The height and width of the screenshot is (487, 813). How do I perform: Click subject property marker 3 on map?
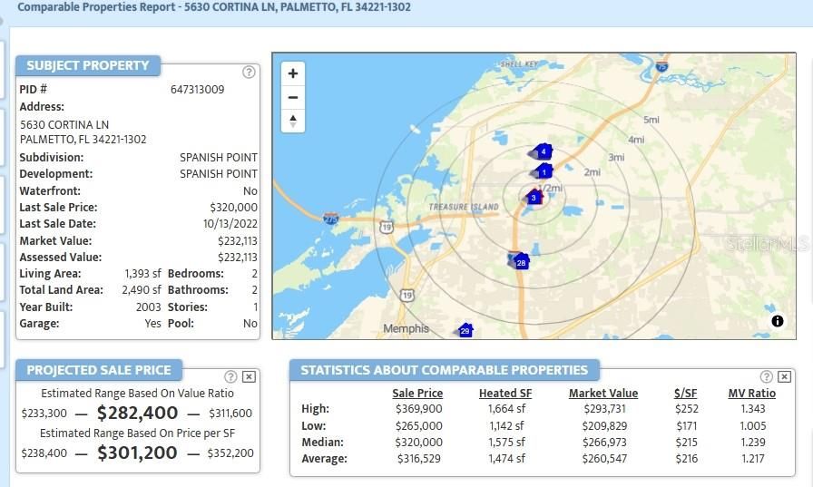point(534,197)
